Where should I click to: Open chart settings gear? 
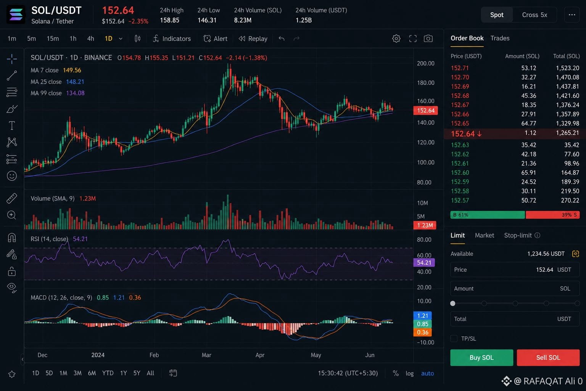396,39
